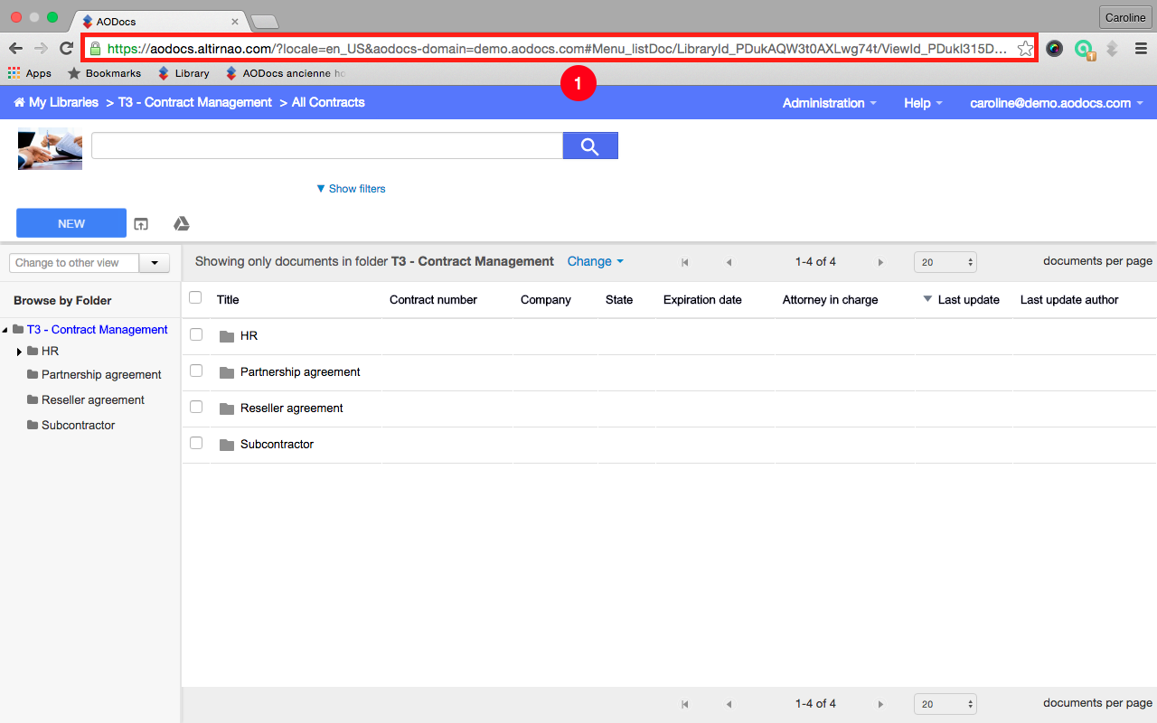Open Chrome's hamburger menu
1157x723 pixels.
point(1142,49)
